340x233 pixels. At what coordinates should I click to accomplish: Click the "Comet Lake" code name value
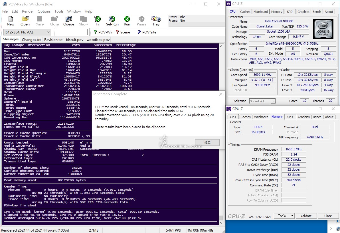tap(264, 27)
